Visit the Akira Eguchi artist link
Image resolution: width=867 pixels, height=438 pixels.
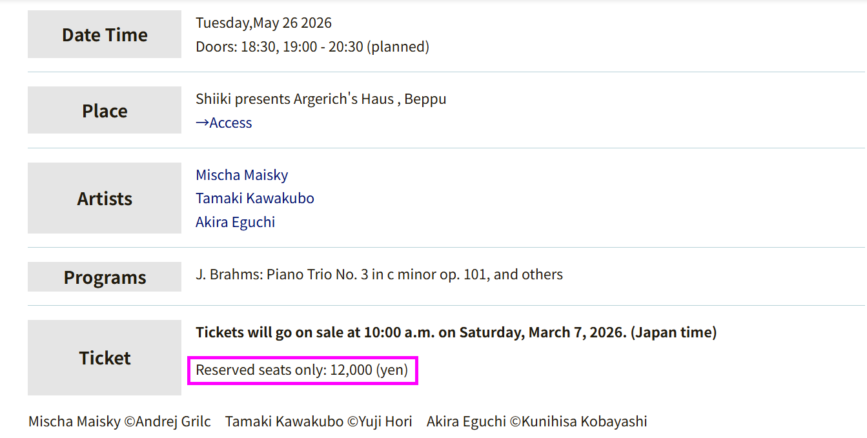[235, 222]
